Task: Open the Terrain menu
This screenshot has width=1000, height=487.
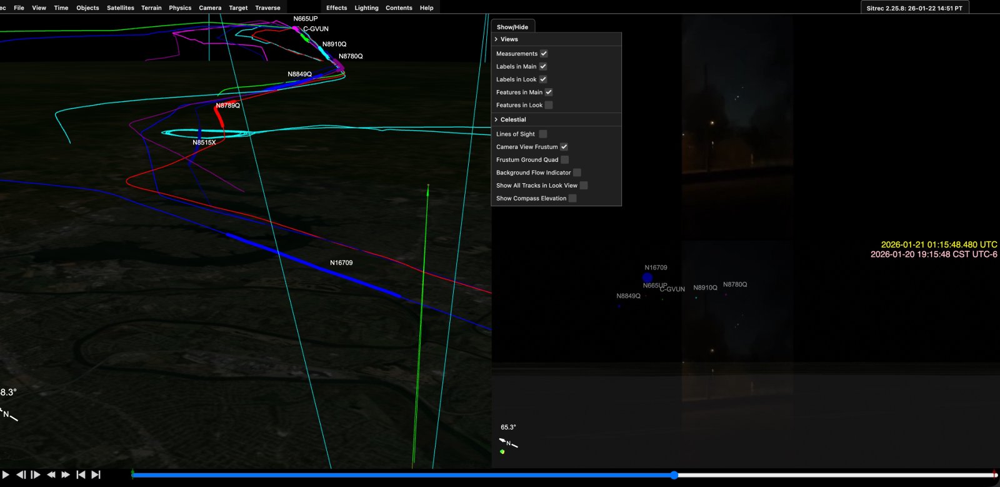Action: pos(151,8)
